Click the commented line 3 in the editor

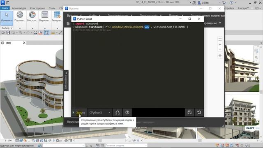click(x=93, y=30)
